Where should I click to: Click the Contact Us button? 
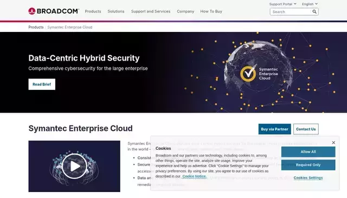click(306, 129)
